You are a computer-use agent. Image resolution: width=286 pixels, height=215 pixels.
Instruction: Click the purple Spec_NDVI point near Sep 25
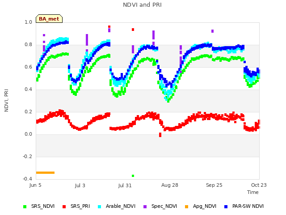[213, 31]
